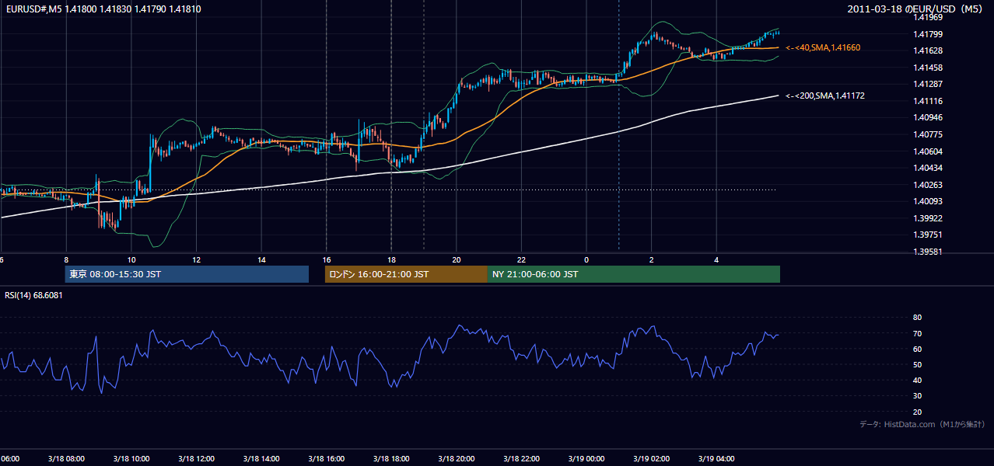Viewport: 994px width, 466px height.
Task: Click hour tick 22 on main chart axis
Action: click(x=521, y=259)
